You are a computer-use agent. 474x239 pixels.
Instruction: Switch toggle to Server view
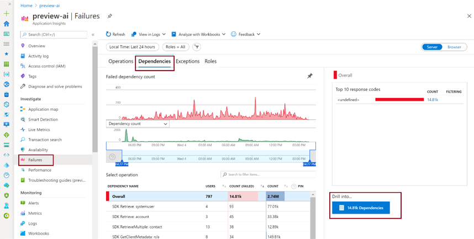(x=432, y=47)
